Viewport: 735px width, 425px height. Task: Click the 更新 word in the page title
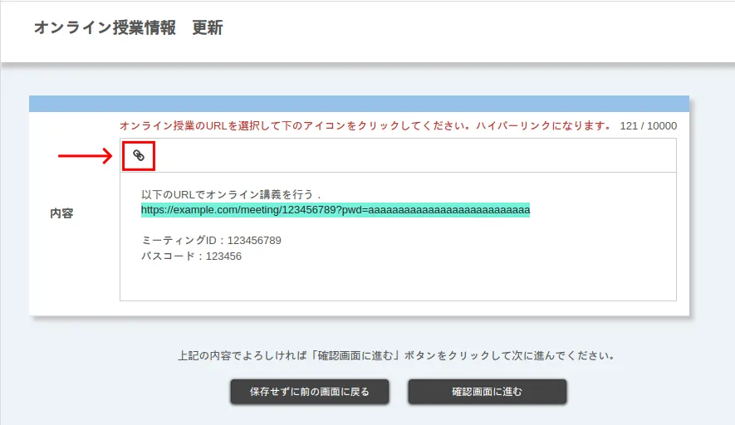[x=208, y=27]
